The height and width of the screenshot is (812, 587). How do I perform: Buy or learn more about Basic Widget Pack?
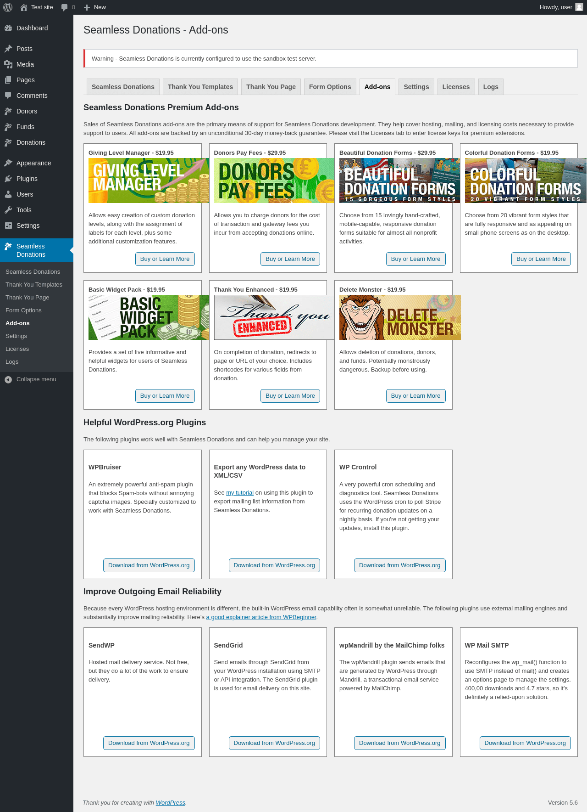coord(165,396)
